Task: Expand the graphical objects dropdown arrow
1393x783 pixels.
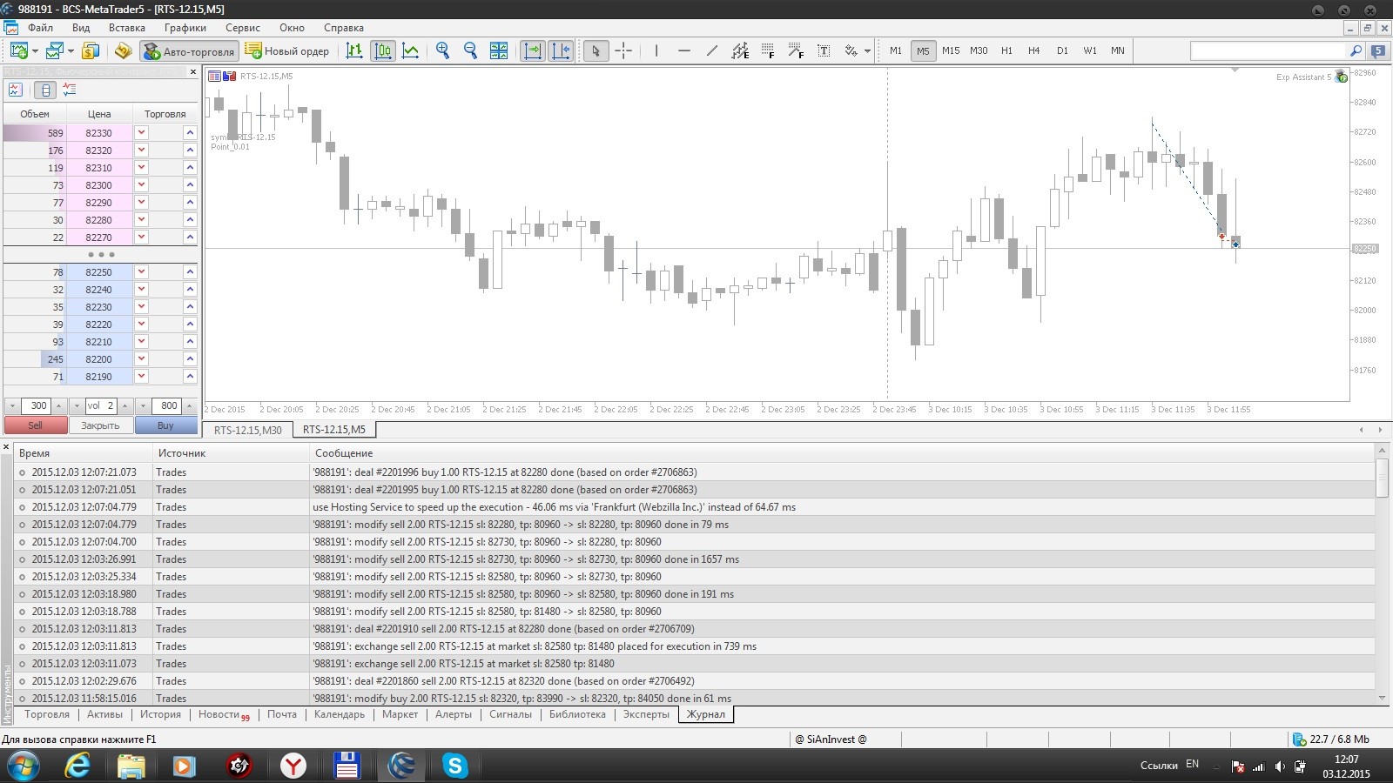Action: click(867, 50)
